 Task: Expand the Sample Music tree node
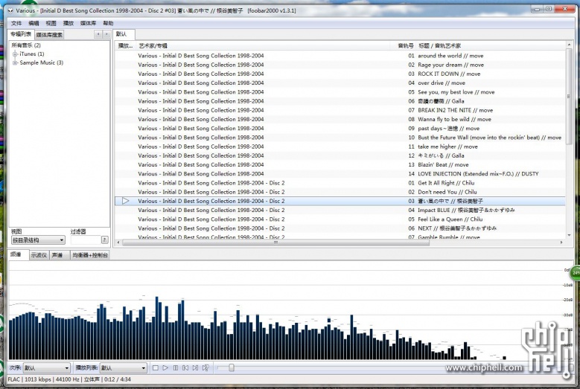[x=15, y=62]
